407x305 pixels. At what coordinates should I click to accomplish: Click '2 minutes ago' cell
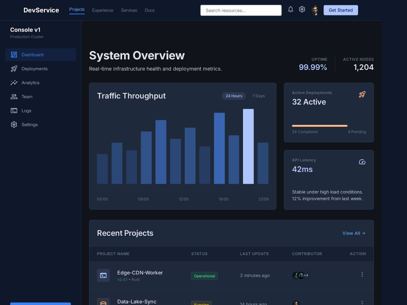click(255, 275)
